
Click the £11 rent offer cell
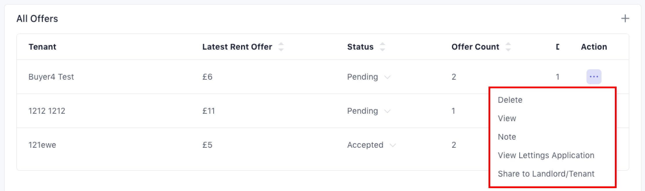pyautogui.click(x=208, y=111)
